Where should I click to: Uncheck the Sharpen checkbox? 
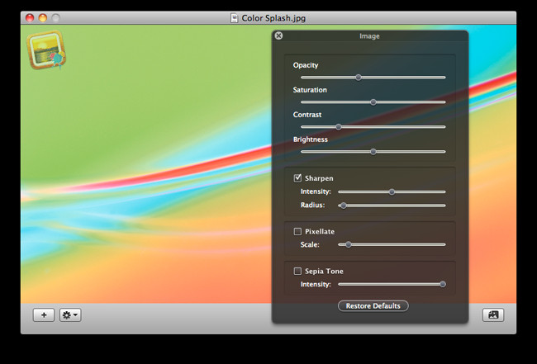coord(297,178)
